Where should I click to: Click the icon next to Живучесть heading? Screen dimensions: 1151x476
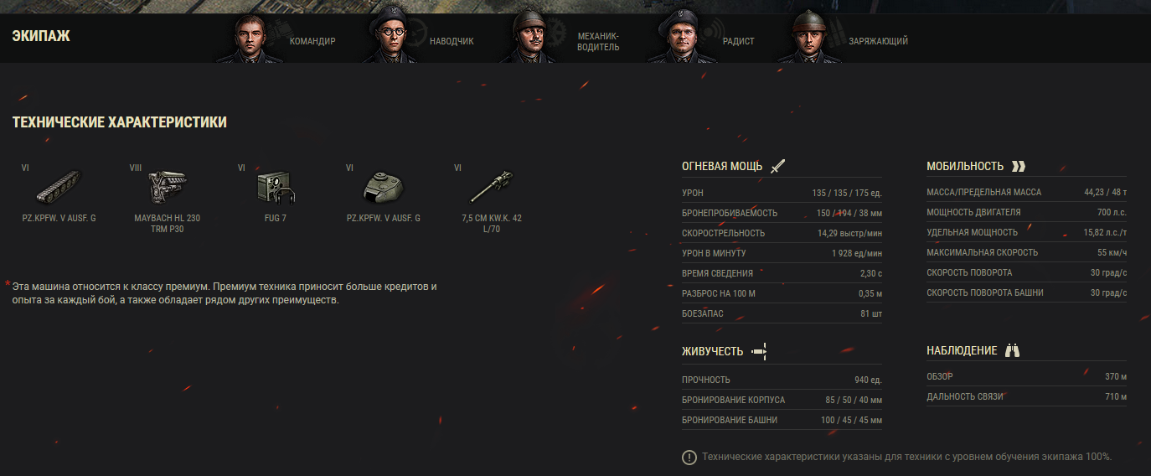(x=760, y=351)
